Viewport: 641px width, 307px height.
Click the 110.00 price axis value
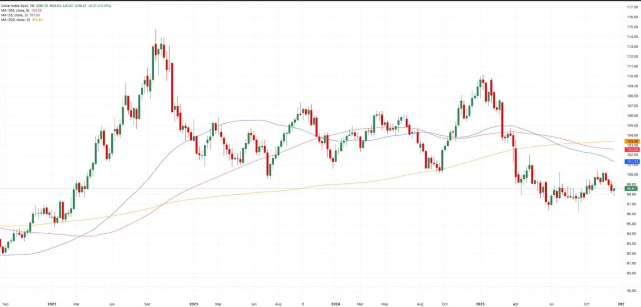pyautogui.click(x=632, y=76)
